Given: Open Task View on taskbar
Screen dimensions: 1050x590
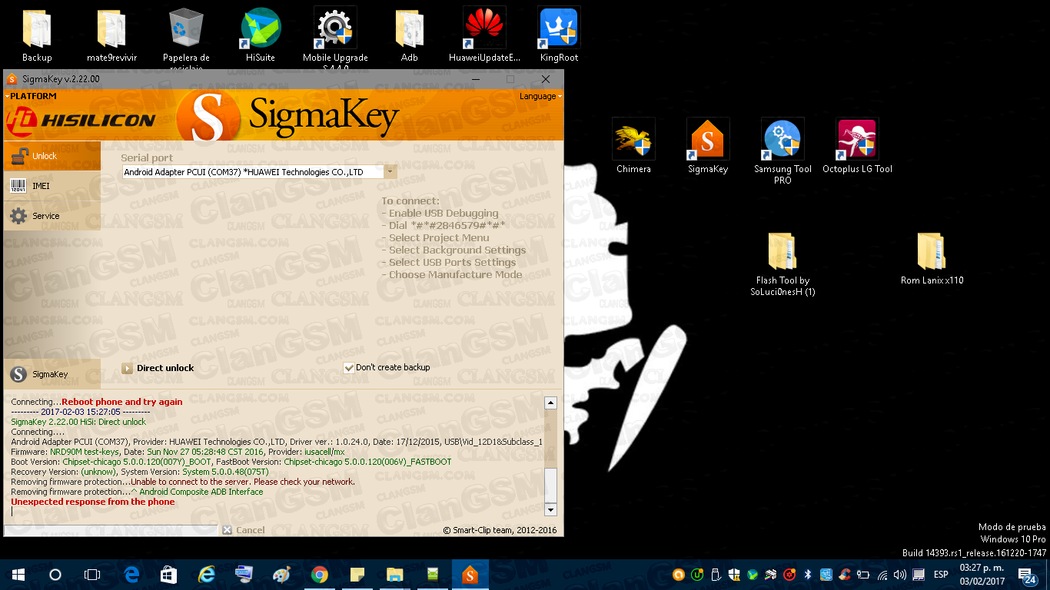Looking at the screenshot, I should pos(92,575).
